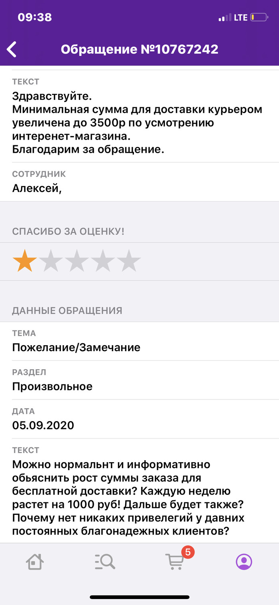Open the profile account icon

pos(244,562)
